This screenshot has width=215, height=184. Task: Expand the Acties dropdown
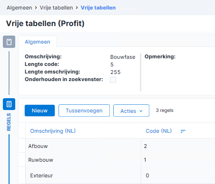[x=131, y=110]
